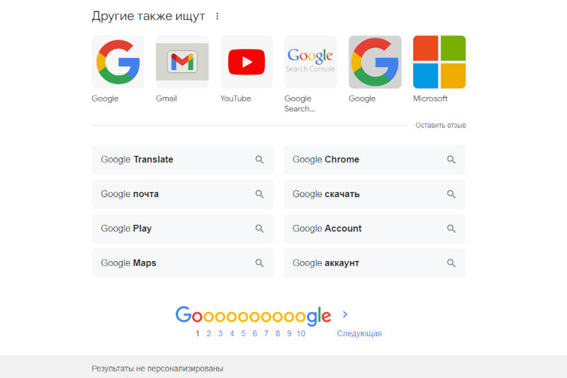Click the magnifier in Google скачать suggestion
This screenshot has height=378, width=567.
451,194
